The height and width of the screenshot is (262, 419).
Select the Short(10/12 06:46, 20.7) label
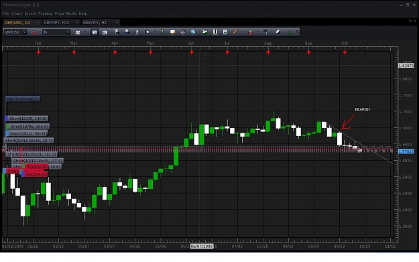[x=29, y=140]
